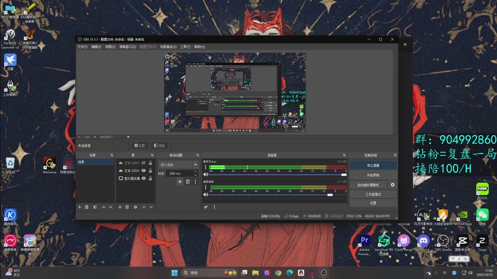Open the 工具(T) menu
Viewport: 497px width, 279px height.
[185, 46]
